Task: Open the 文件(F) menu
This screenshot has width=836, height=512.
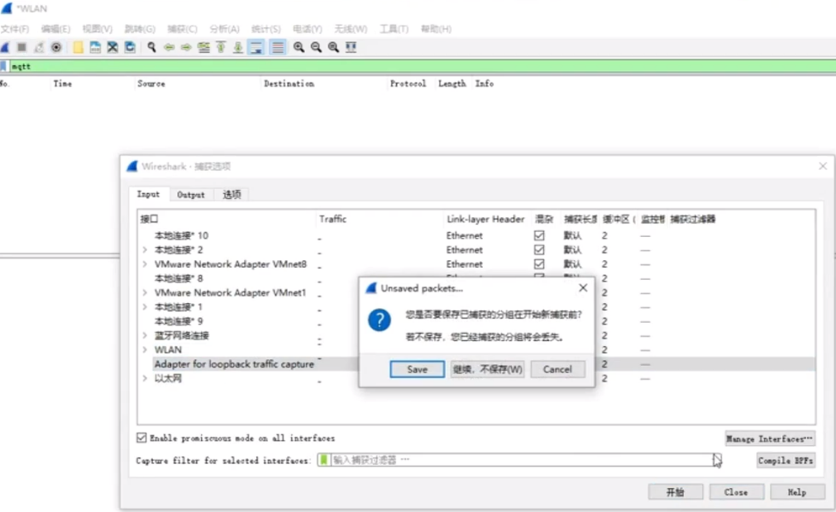Action: click(15, 29)
